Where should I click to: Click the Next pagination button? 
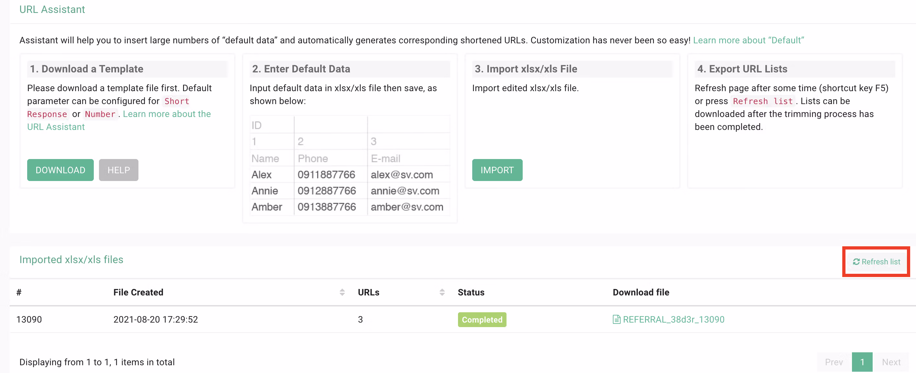point(891,362)
